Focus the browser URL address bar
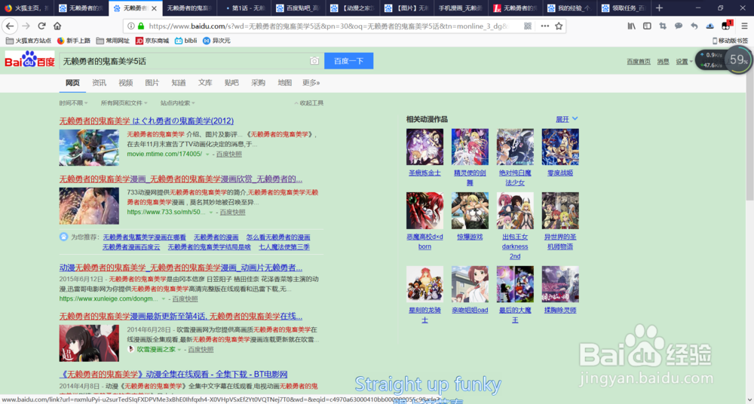The width and height of the screenshot is (754, 404). (x=327, y=26)
